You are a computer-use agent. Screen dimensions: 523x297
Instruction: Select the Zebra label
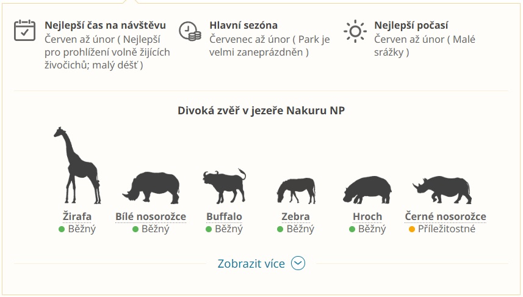(295, 216)
